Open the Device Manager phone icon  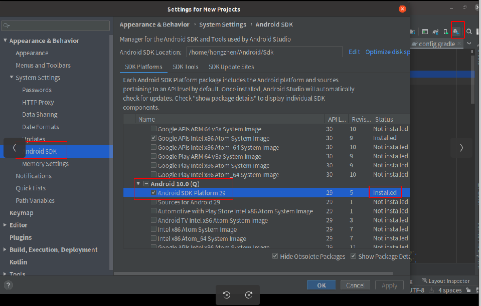coord(446,31)
